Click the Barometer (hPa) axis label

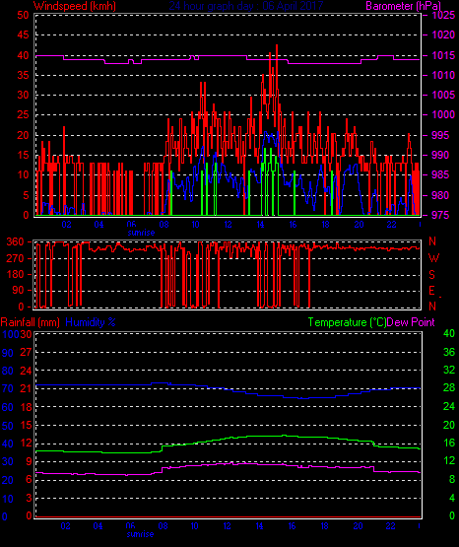tap(403, 6)
